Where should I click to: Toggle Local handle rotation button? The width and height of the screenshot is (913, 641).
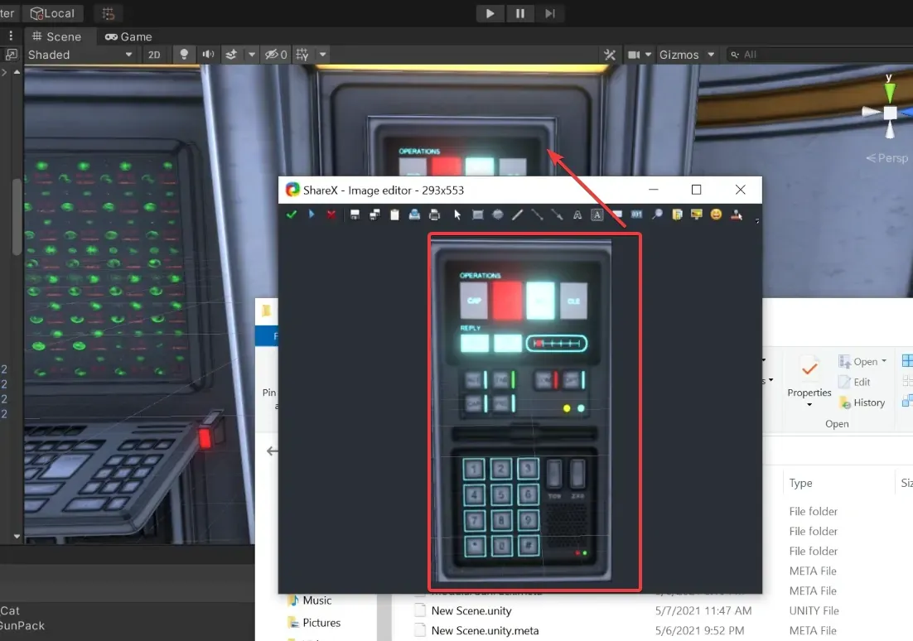pos(51,13)
